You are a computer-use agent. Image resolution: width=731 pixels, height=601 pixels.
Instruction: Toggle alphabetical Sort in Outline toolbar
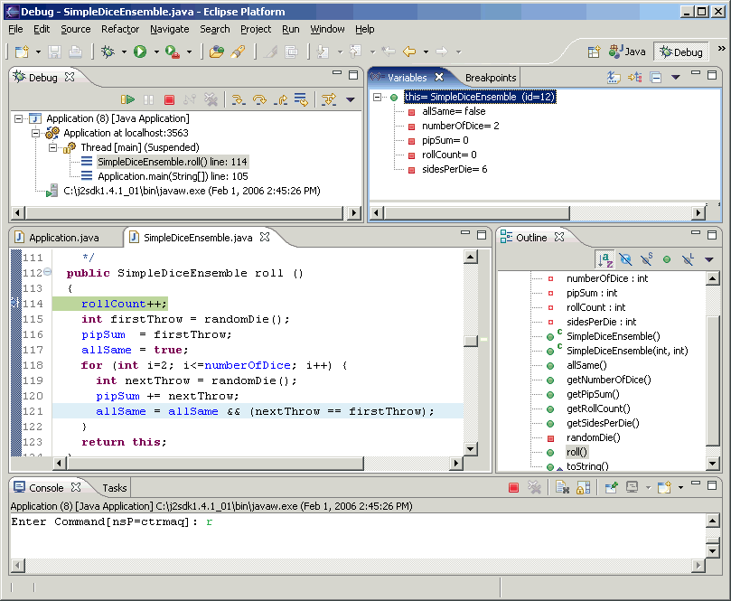pyautogui.click(x=604, y=259)
